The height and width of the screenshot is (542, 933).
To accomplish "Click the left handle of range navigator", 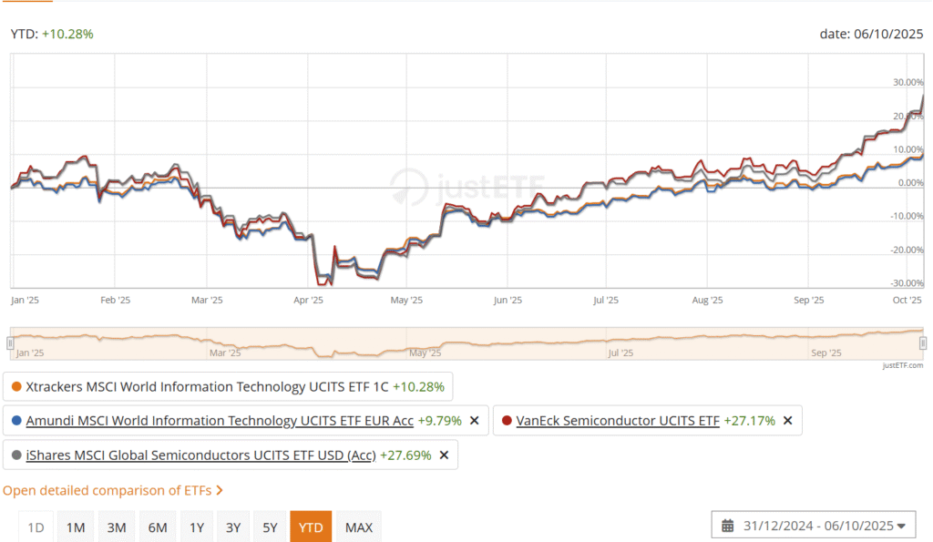I will (x=11, y=343).
